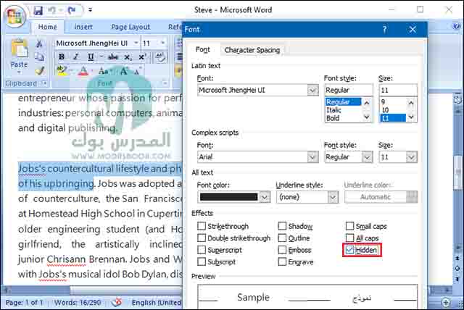Select size 10 in the Size list
Viewport: 464px width, 310px height.
coord(385,110)
